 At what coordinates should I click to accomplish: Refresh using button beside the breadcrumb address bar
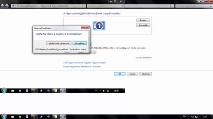(84, 6)
